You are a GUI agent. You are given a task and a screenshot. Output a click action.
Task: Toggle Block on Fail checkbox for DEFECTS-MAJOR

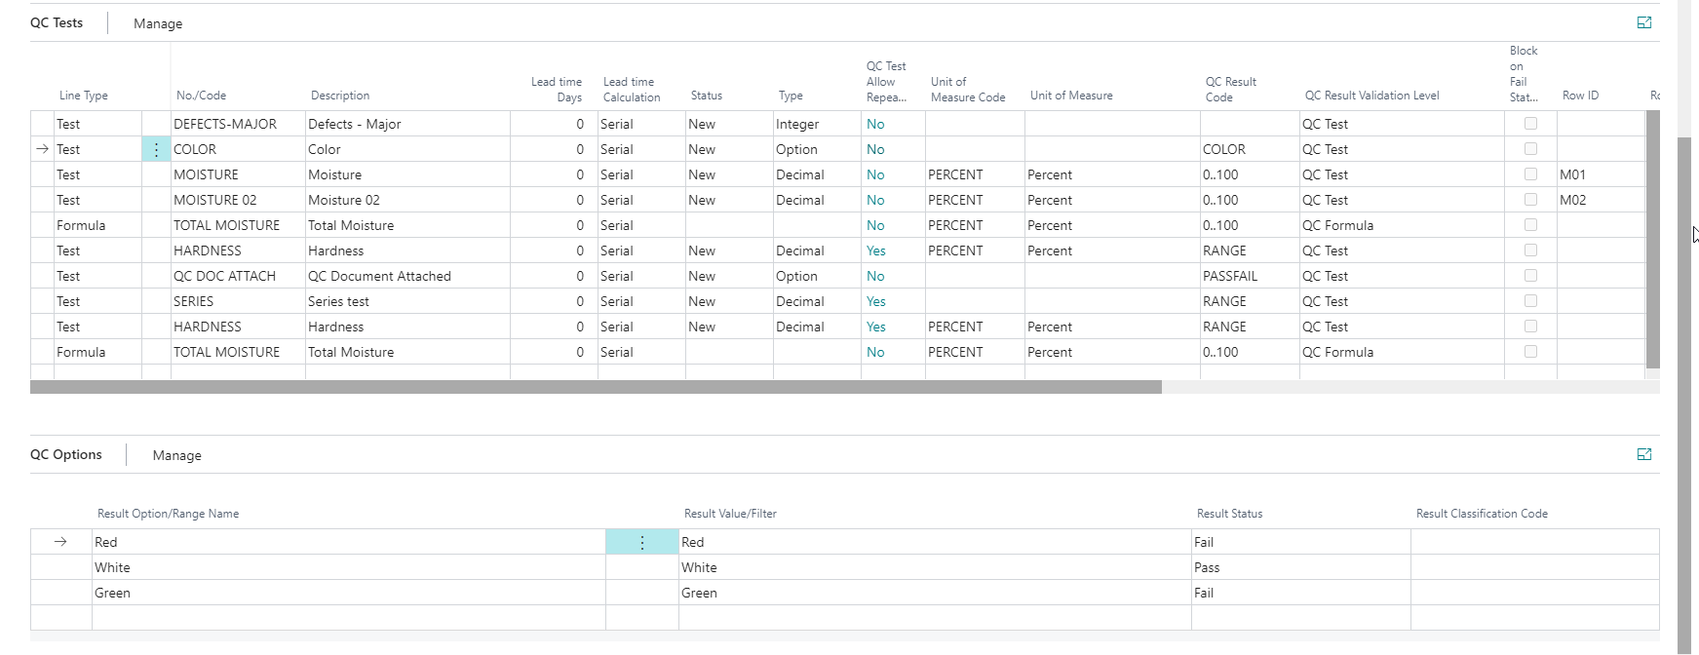[1529, 125]
